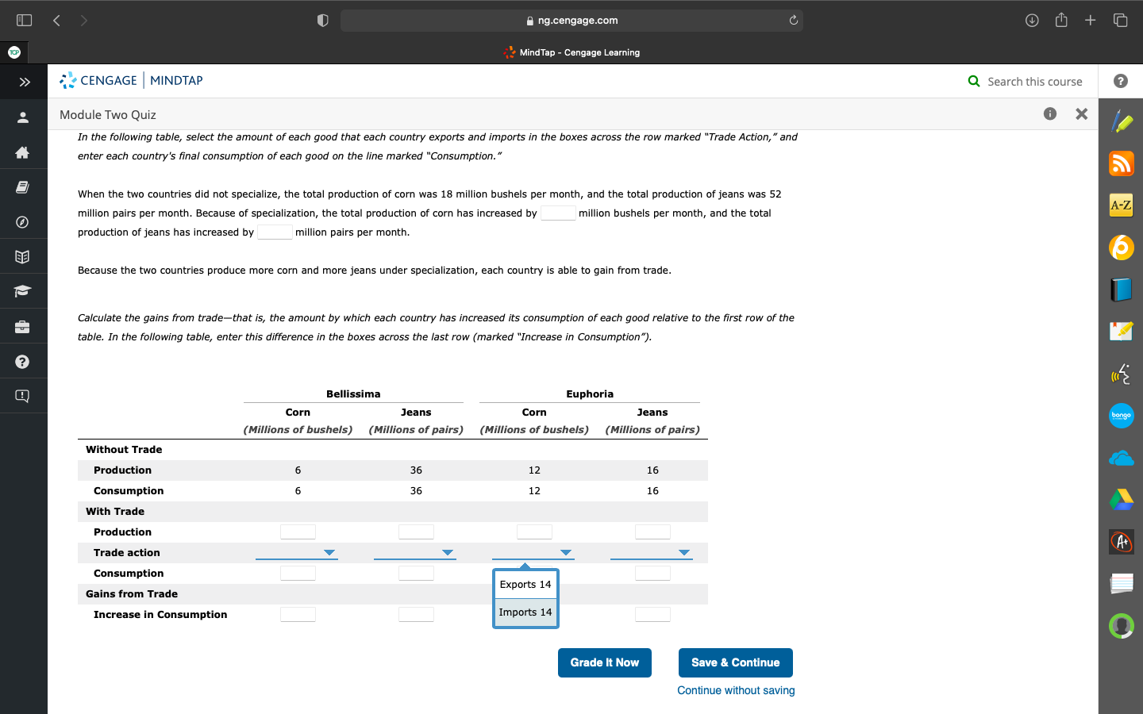Open the flashcards app

point(1122,584)
